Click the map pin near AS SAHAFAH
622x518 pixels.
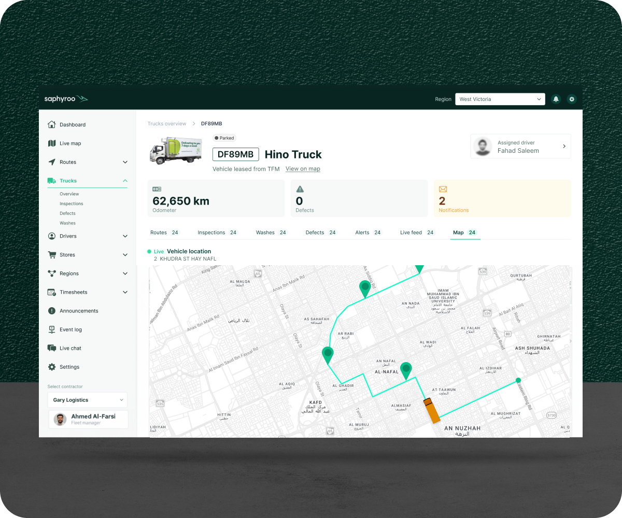365,289
